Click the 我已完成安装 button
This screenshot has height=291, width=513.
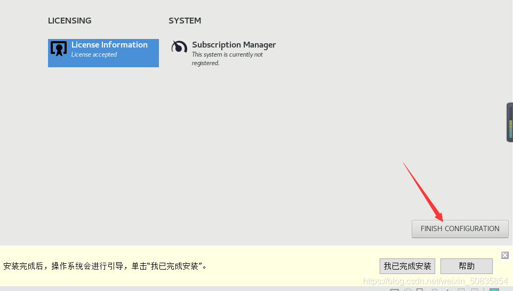click(x=407, y=266)
